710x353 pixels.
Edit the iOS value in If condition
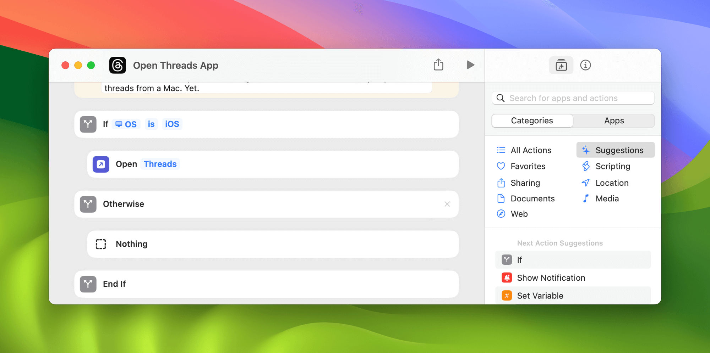(172, 124)
